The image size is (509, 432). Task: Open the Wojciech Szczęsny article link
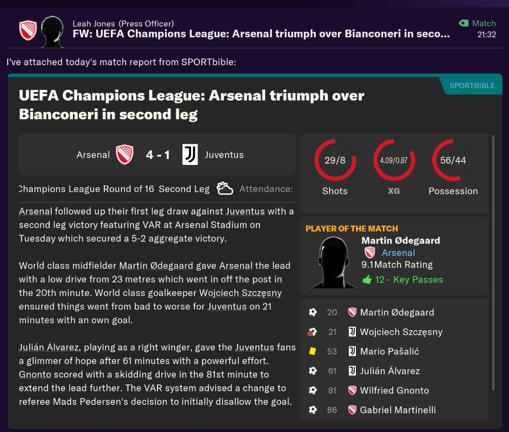pyautogui.click(x=241, y=293)
